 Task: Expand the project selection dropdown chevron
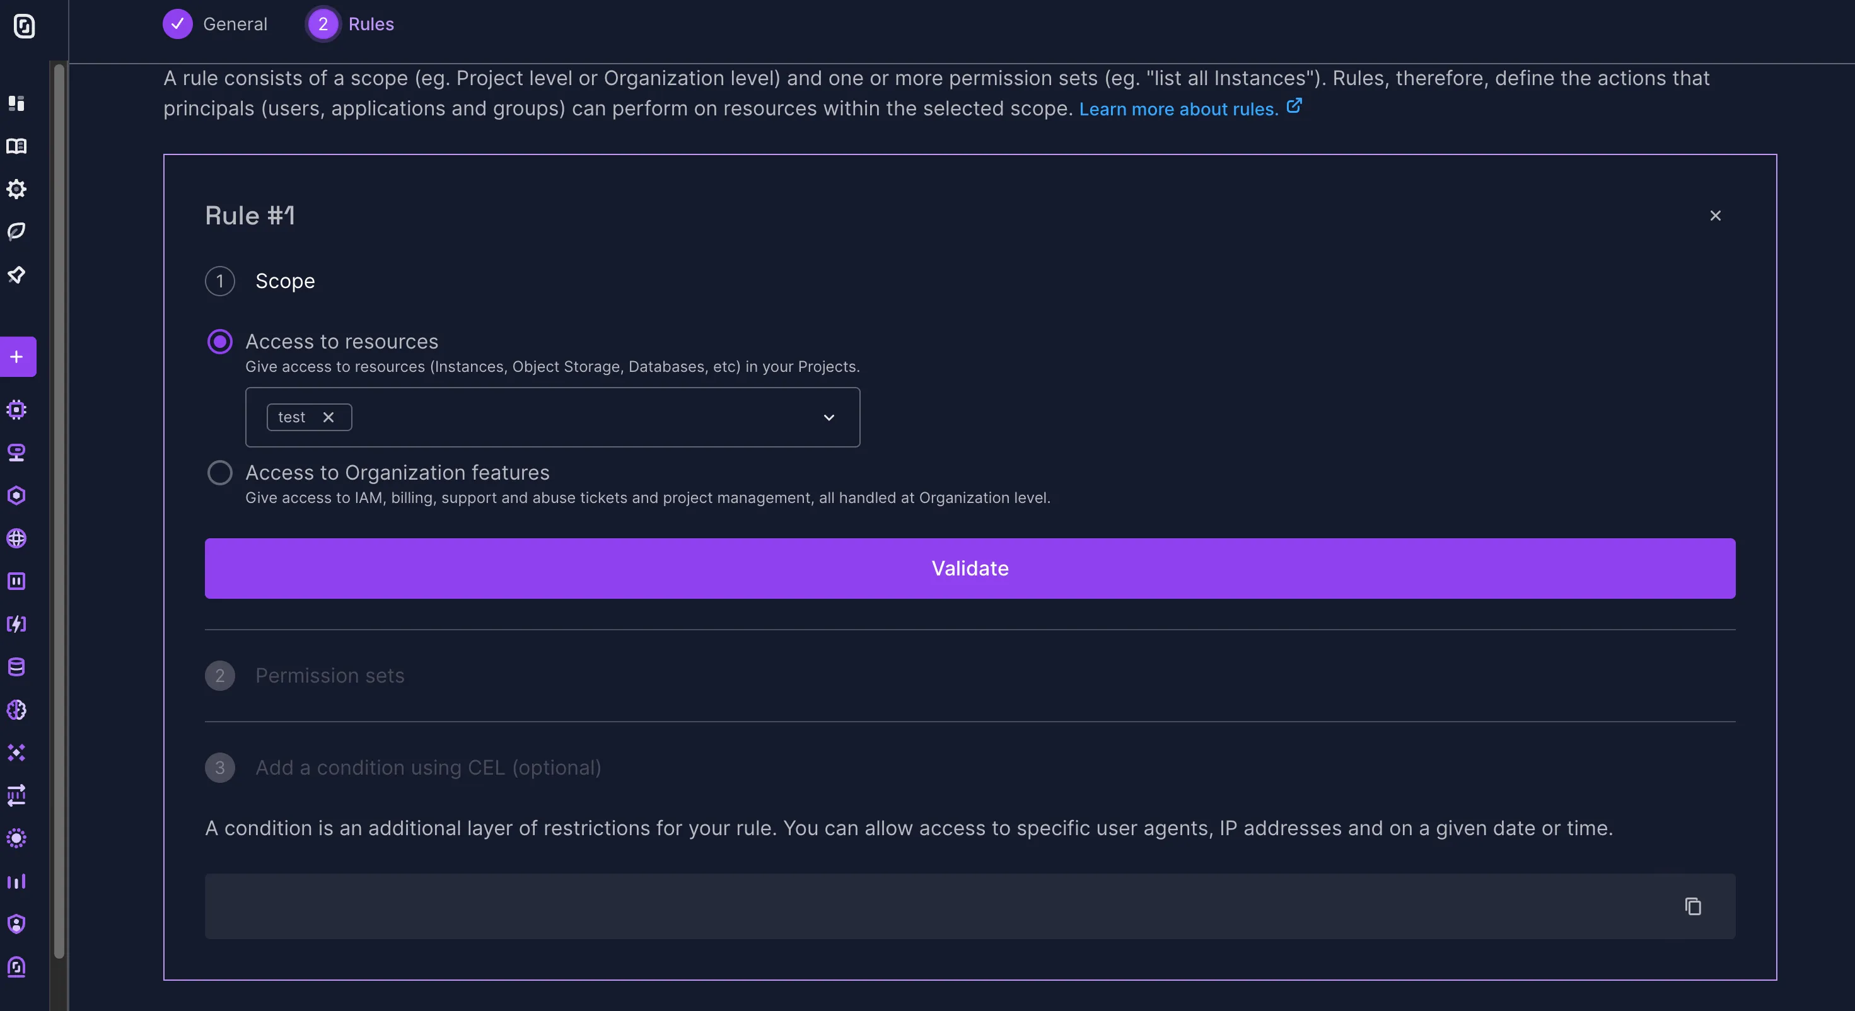[829, 418]
